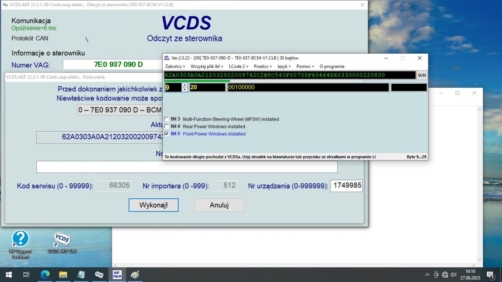The image size is (502, 282).
Task: Click the Kod serwisu field 66305
Action: (x=114, y=186)
